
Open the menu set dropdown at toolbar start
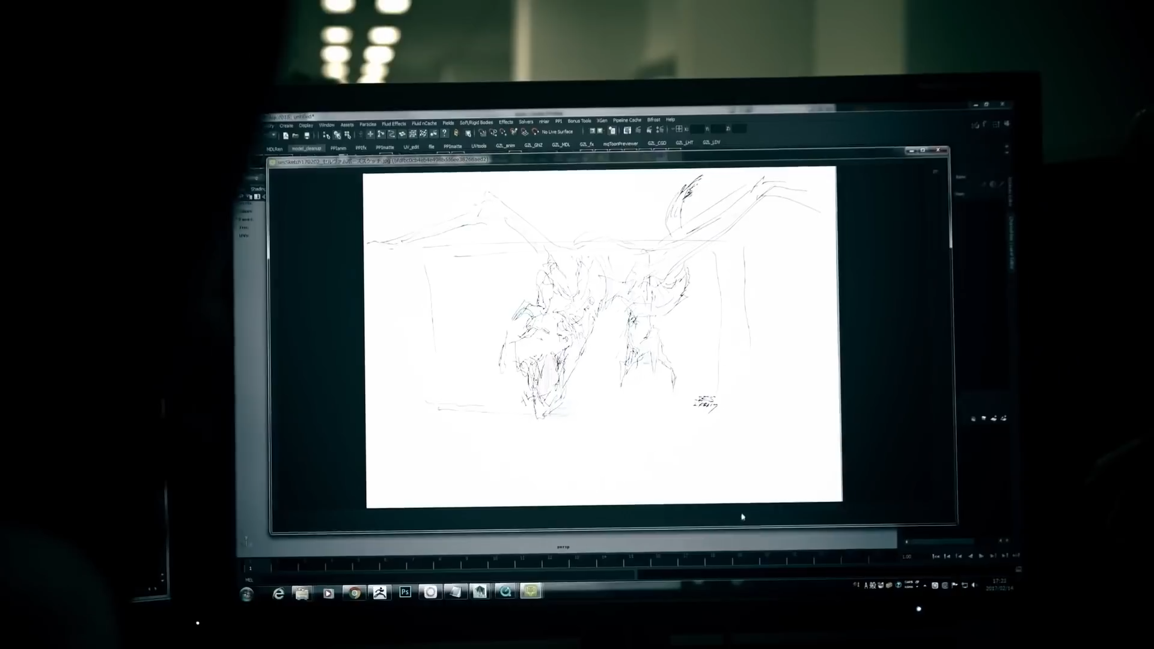[272, 136]
